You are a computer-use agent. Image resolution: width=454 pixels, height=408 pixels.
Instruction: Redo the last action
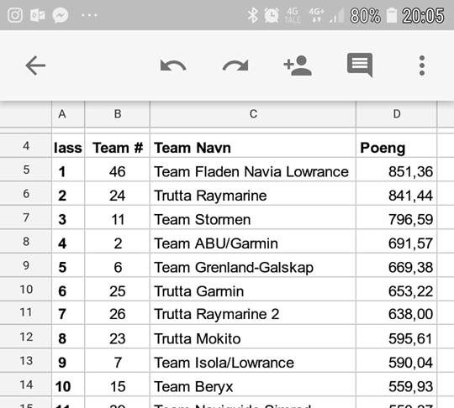click(235, 65)
